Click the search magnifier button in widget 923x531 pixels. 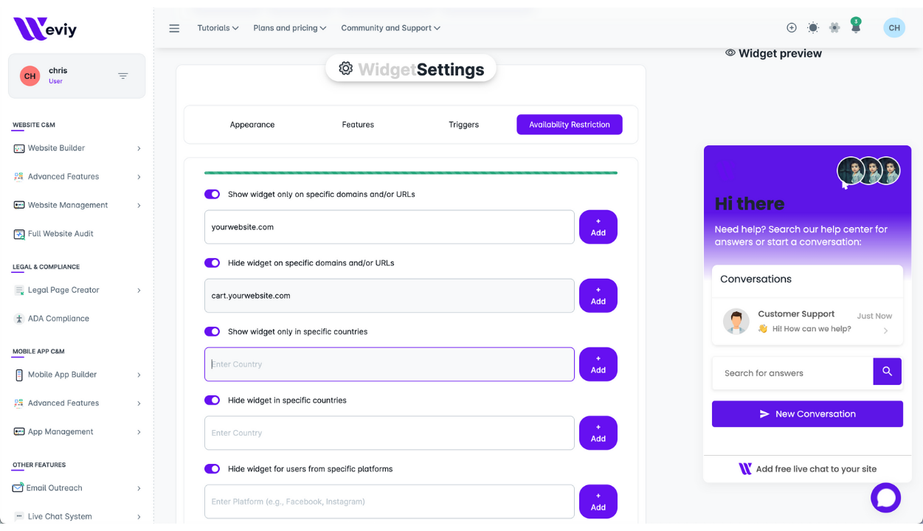click(887, 372)
